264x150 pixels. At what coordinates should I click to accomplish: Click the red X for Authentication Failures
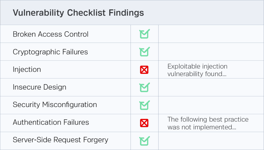[144, 123]
